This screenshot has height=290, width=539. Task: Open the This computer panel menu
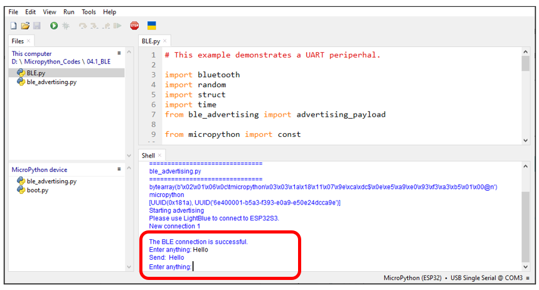(x=119, y=53)
